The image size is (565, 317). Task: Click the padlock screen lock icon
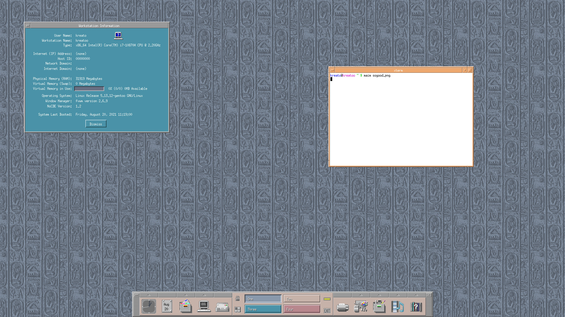238,299
